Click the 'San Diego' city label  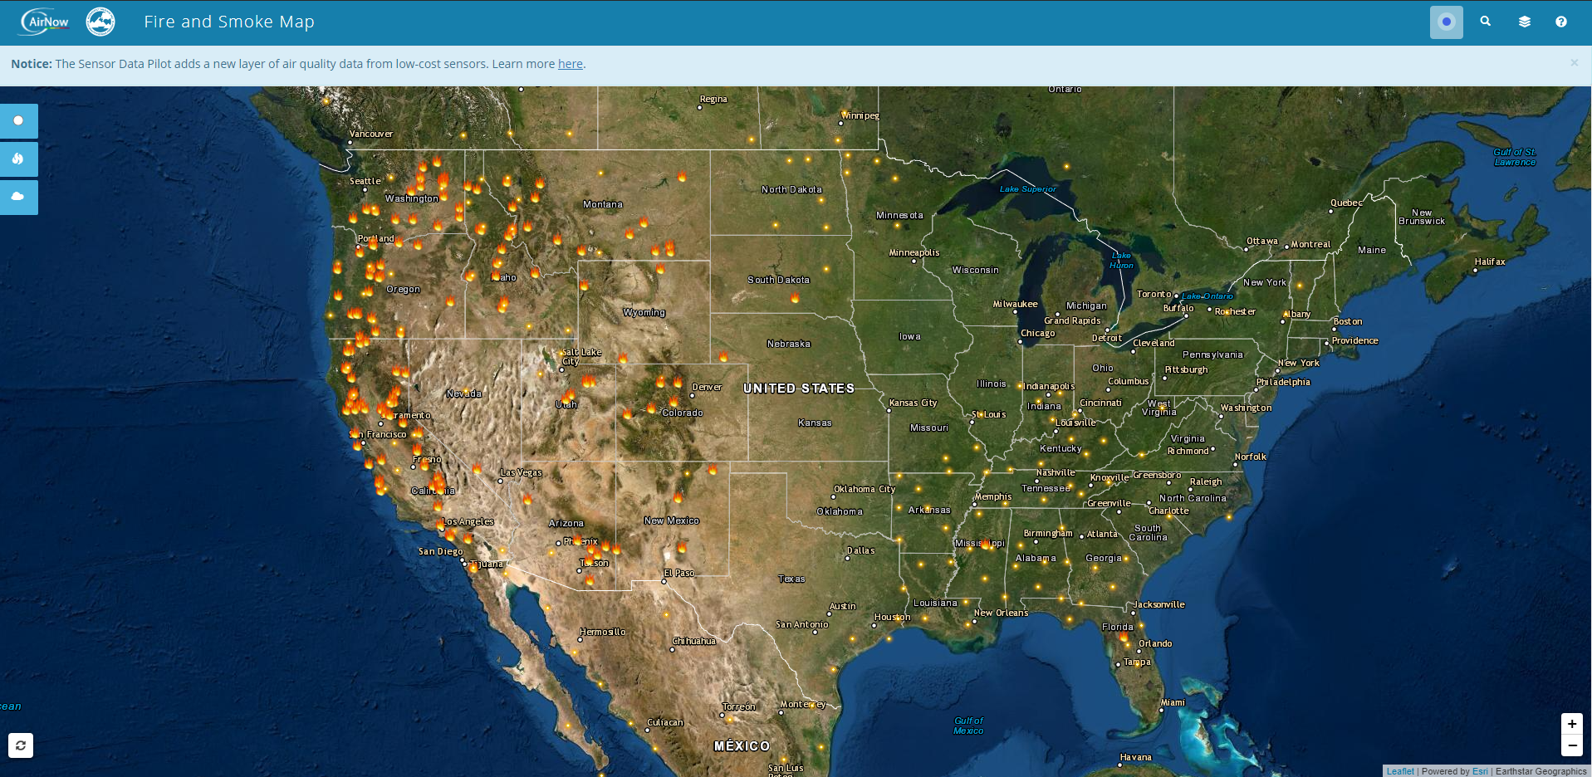point(440,551)
